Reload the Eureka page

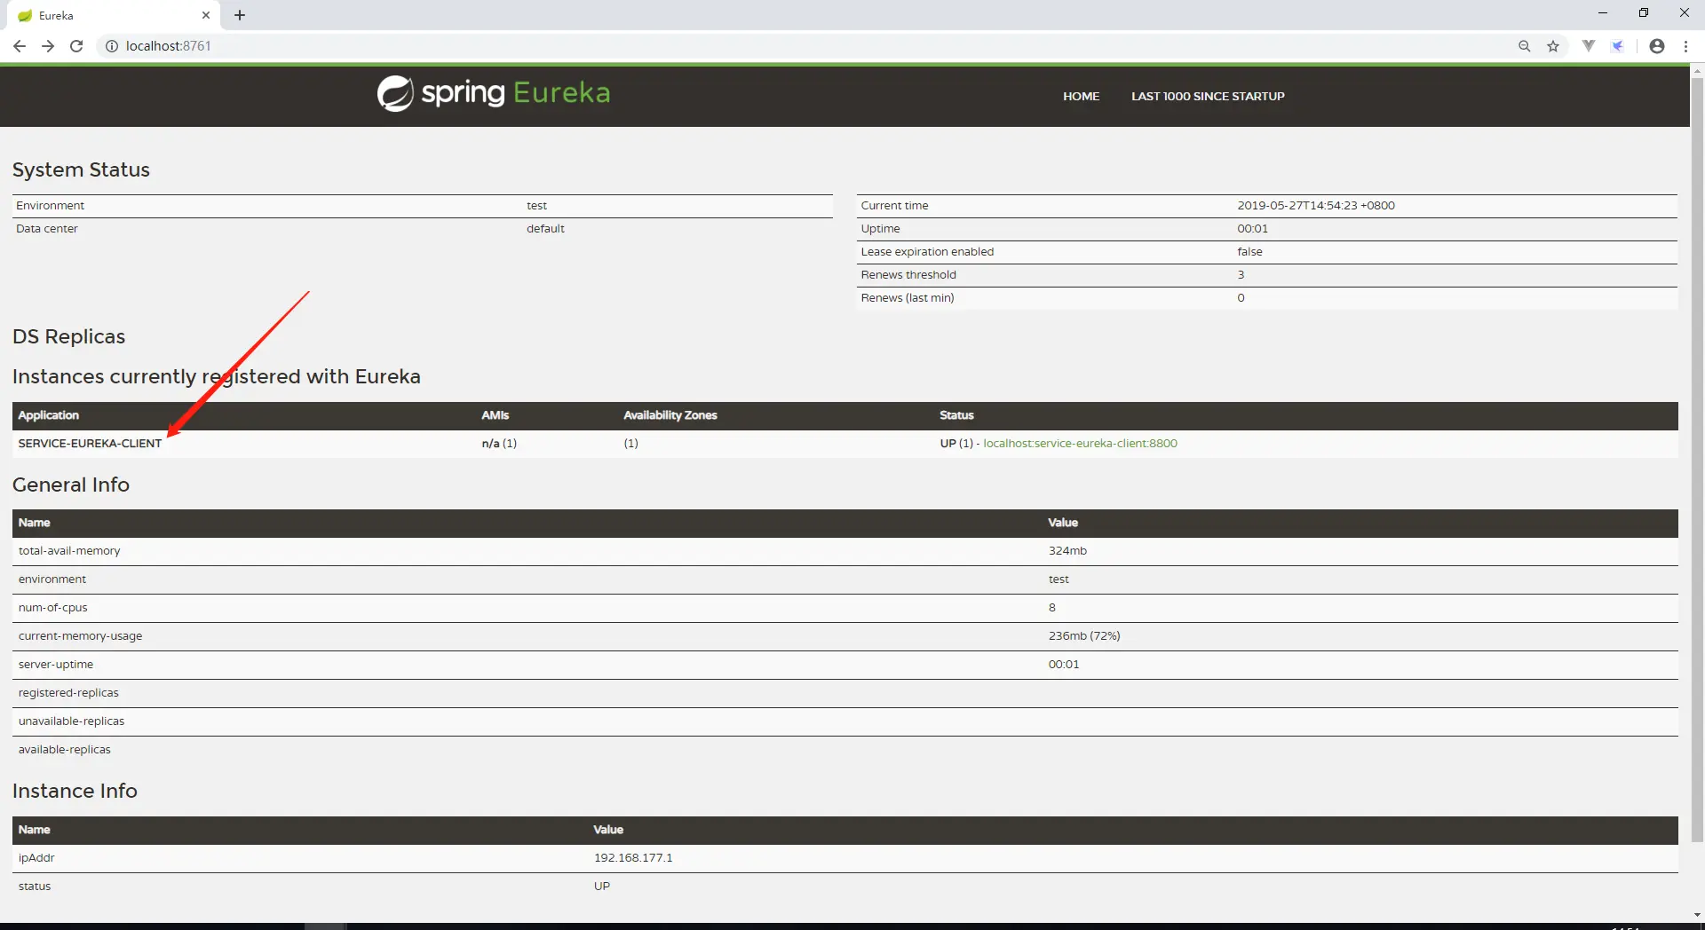pos(76,46)
